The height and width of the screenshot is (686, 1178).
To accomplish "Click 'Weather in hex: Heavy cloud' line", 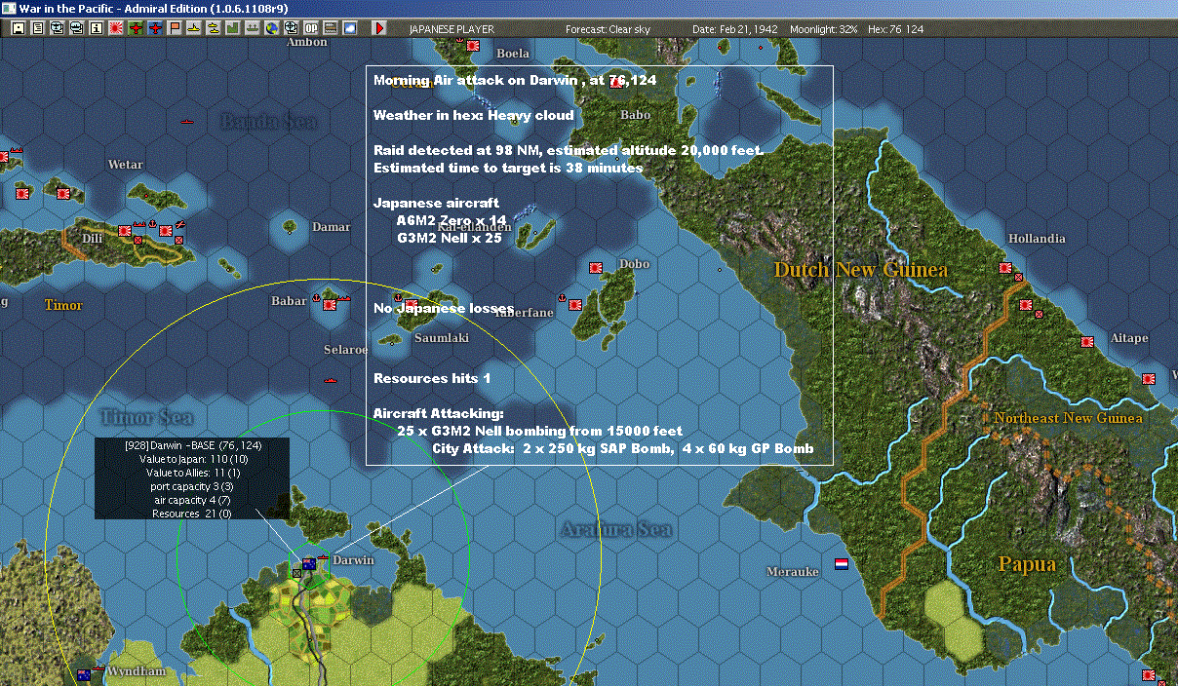I will pyautogui.click(x=474, y=116).
